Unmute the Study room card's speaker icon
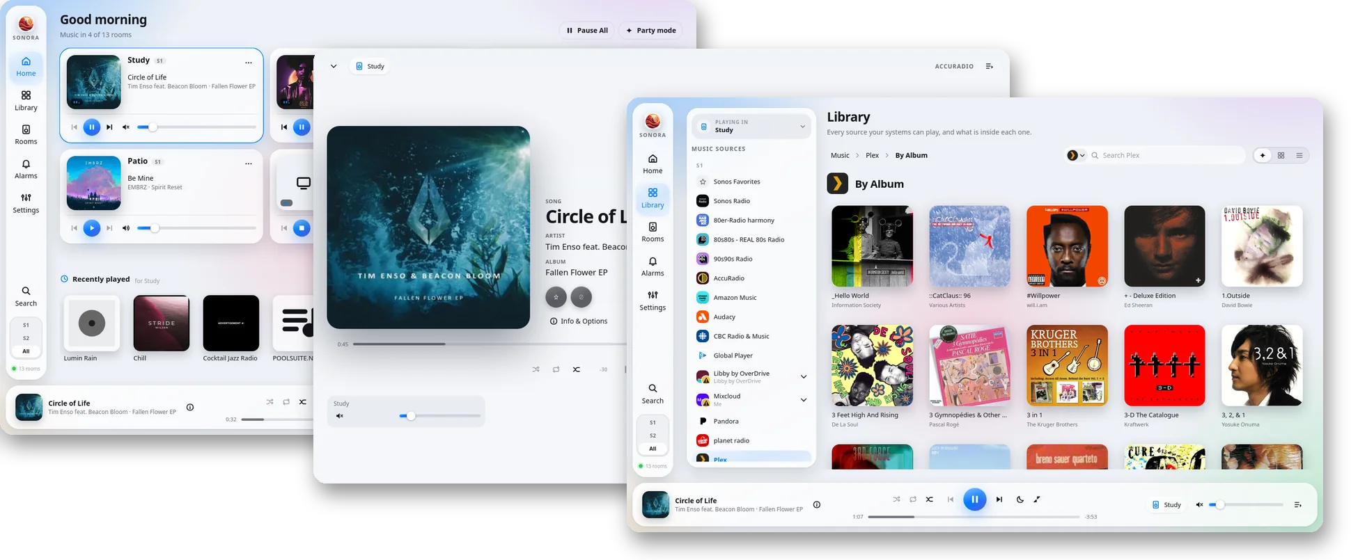 pos(126,127)
